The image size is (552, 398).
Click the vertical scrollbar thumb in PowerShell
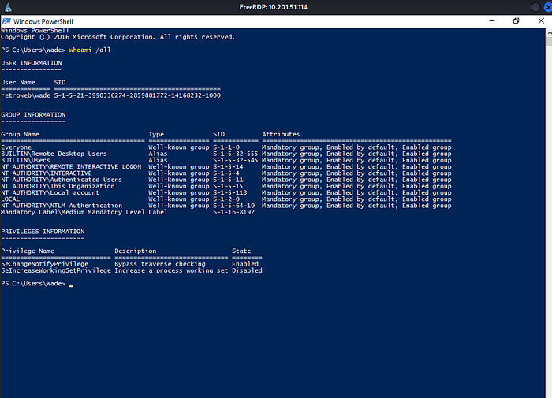click(x=549, y=41)
